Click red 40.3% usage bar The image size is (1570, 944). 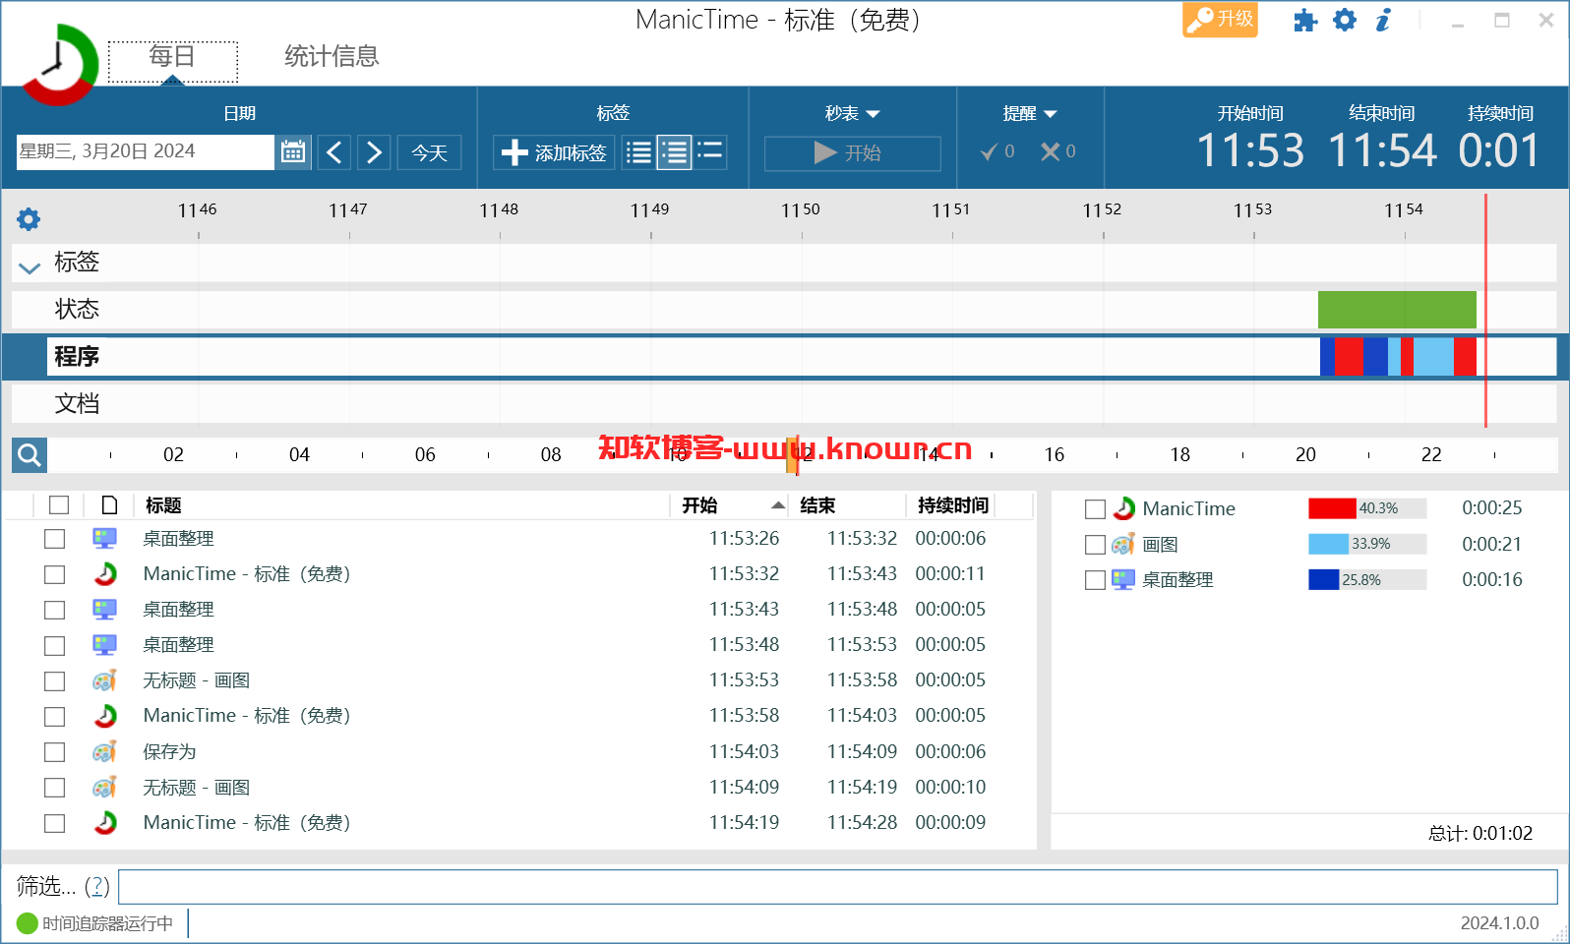point(1332,508)
